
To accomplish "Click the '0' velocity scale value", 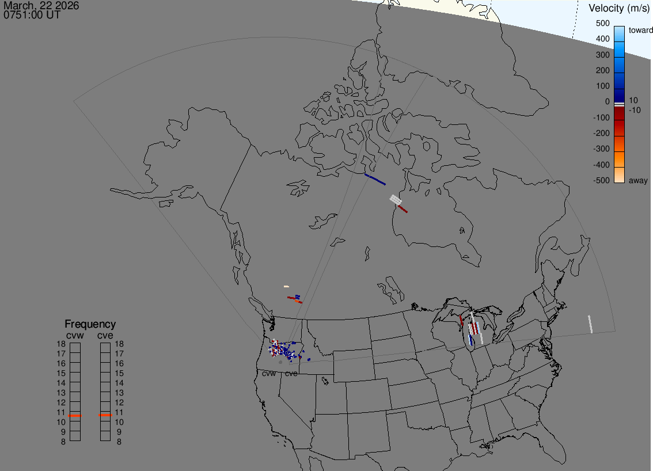I will tap(607, 101).
